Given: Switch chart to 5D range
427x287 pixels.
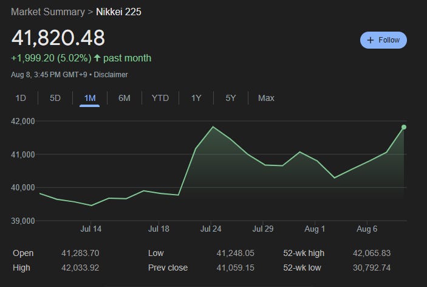Looking at the screenshot, I should pos(55,98).
